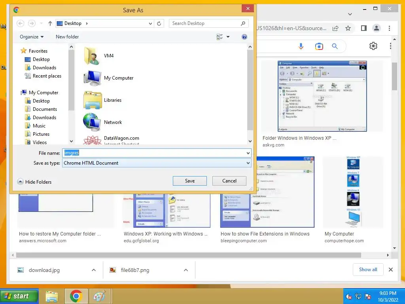Open Save as type dropdown
Viewport: 405px width, 304px height.
[x=248, y=163]
